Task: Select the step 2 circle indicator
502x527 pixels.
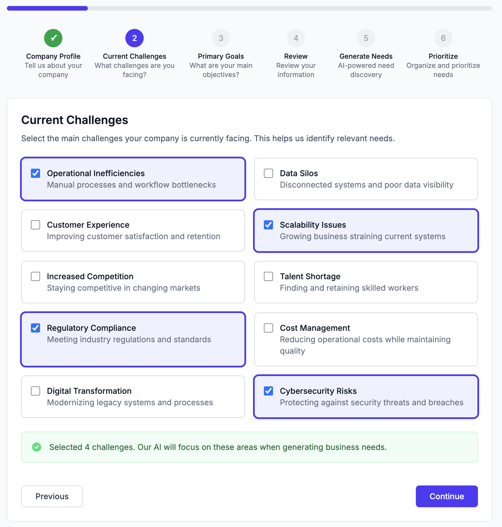Action: [135, 38]
